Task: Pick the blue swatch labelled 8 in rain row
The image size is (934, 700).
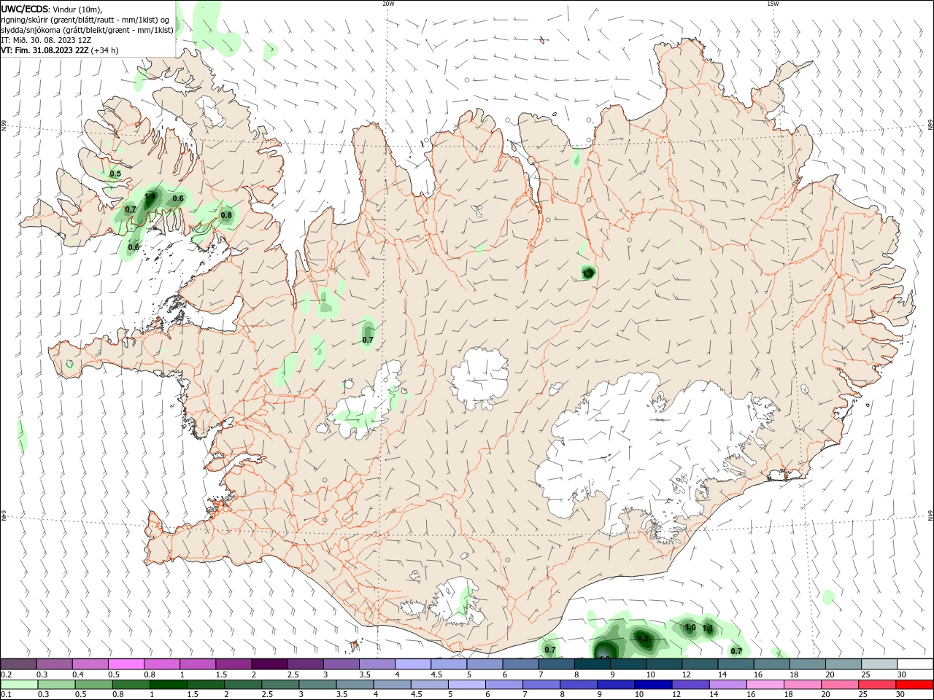Action: click(579, 685)
